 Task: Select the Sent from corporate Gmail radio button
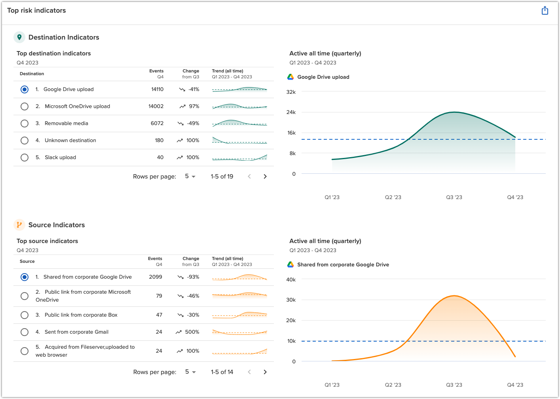24,332
